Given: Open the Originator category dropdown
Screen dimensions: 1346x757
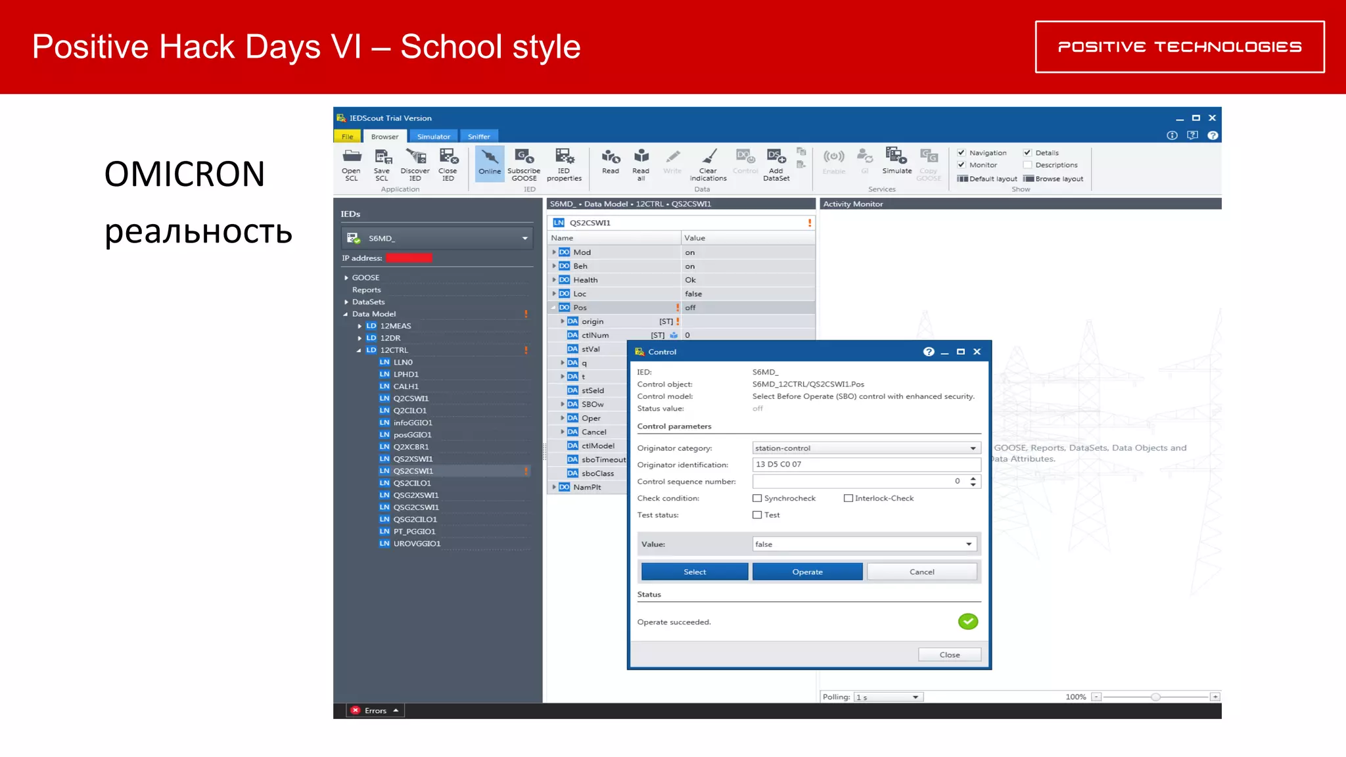Looking at the screenshot, I should pos(866,448).
